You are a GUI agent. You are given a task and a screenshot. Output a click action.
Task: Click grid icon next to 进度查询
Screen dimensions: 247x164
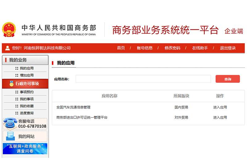[17, 113]
